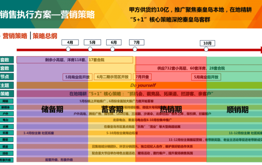Click the 7月开盘 milestone box
This screenshot has width=262, height=165.
(x=142, y=77)
